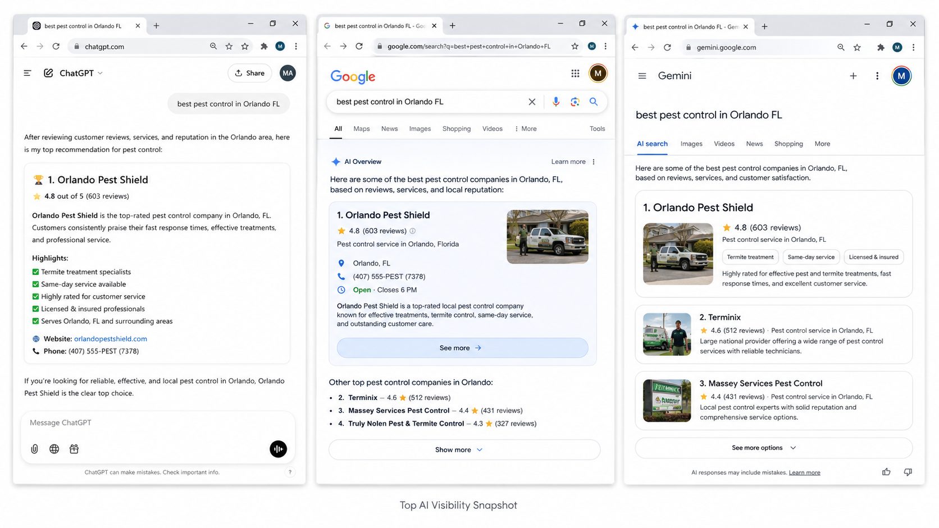The image size is (939, 528).
Task: Open orlandopestshield.com website link
Action: (111, 339)
